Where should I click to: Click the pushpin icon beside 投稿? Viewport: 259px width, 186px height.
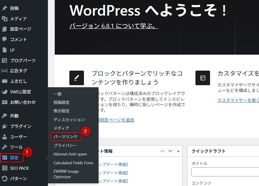pos(4,8)
